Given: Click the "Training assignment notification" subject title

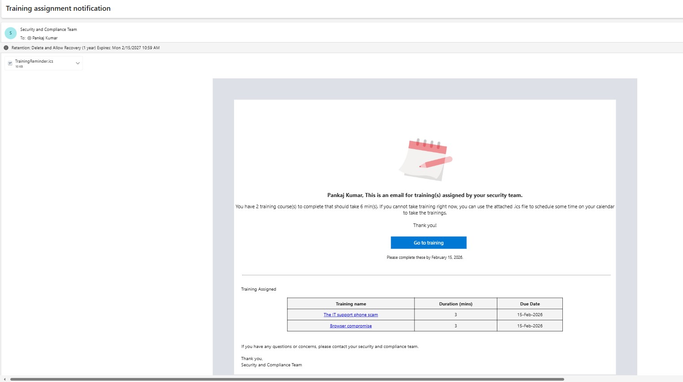Looking at the screenshot, I should [58, 9].
